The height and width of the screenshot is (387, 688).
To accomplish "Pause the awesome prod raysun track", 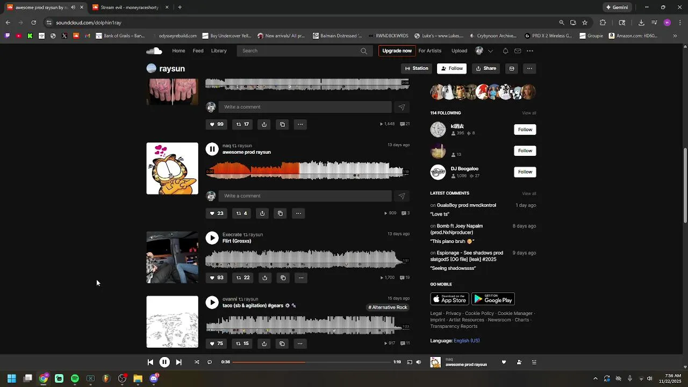I will [212, 149].
